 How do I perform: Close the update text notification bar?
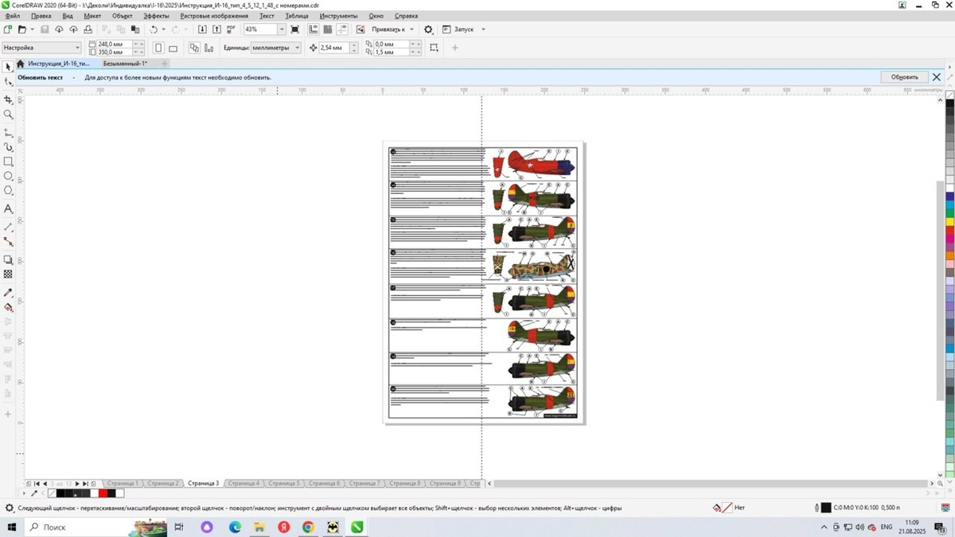(937, 77)
